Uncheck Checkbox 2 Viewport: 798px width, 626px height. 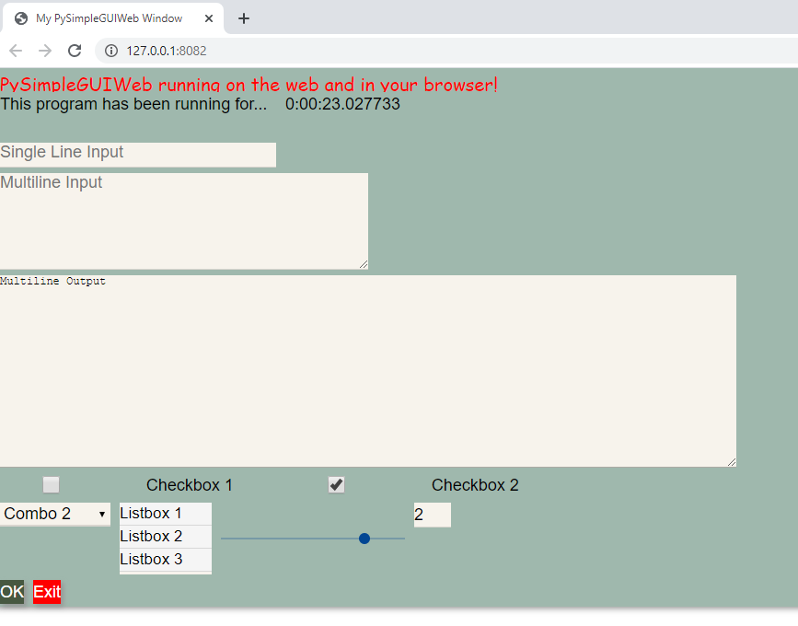coord(336,484)
